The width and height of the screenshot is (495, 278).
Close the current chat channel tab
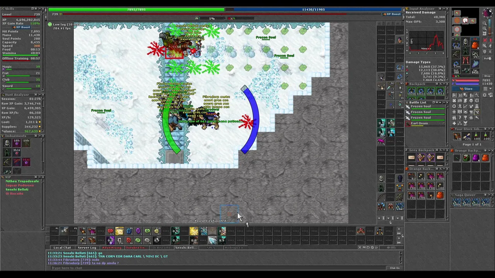[x=360, y=247]
